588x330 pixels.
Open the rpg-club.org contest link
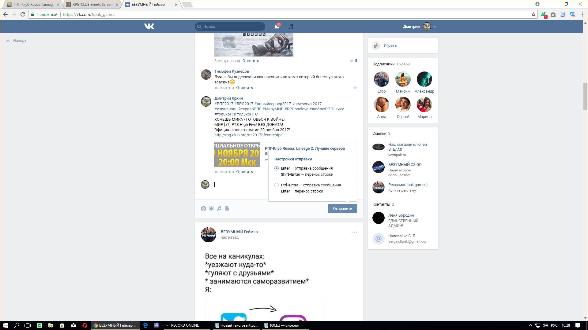point(249,135)
